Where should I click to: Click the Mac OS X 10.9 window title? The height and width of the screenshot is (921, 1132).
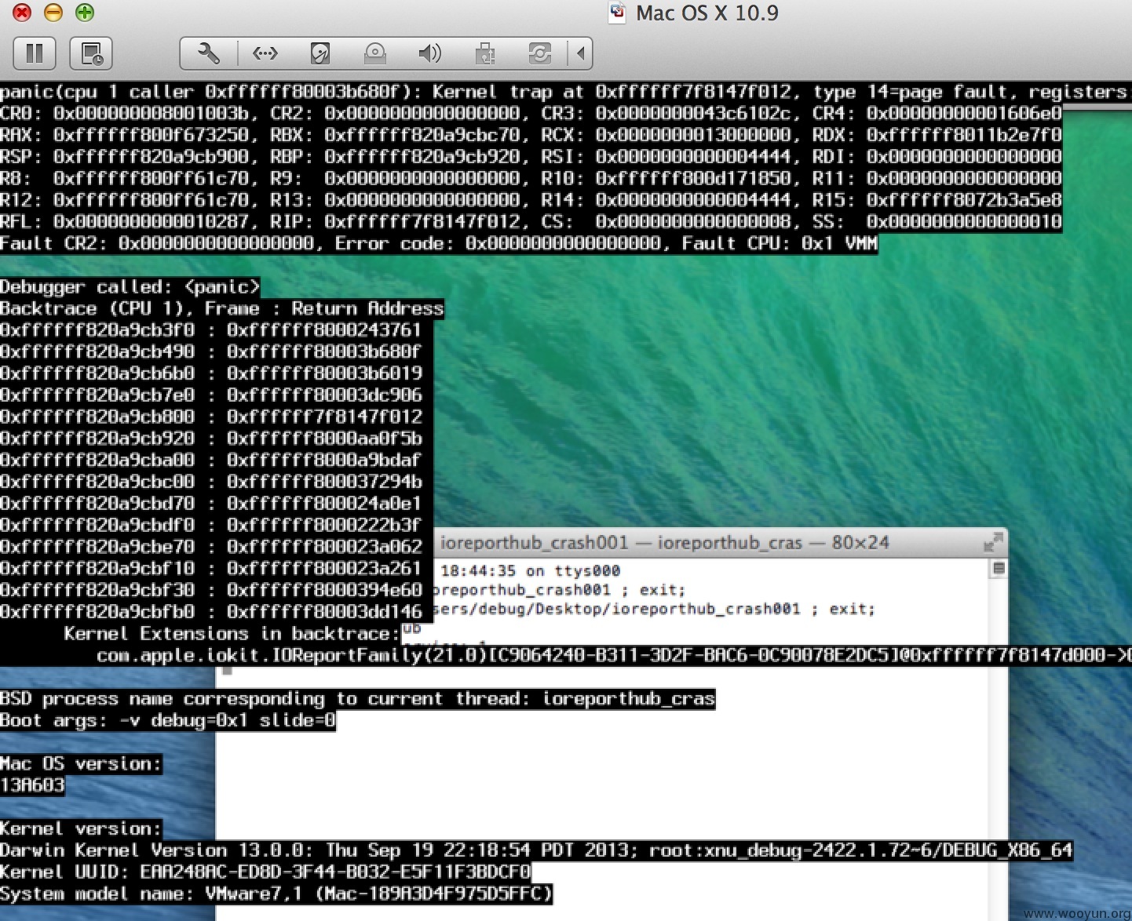click(x=707, y=13)
